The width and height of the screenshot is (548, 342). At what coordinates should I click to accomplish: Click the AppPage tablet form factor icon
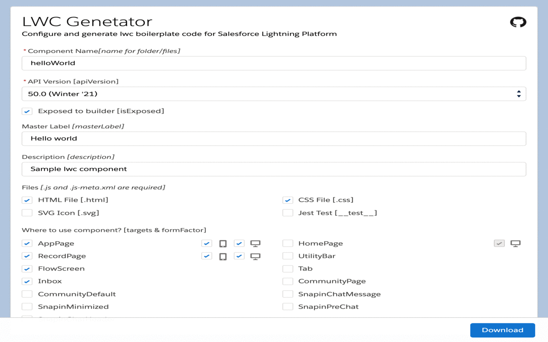click(x=223, y=244)
